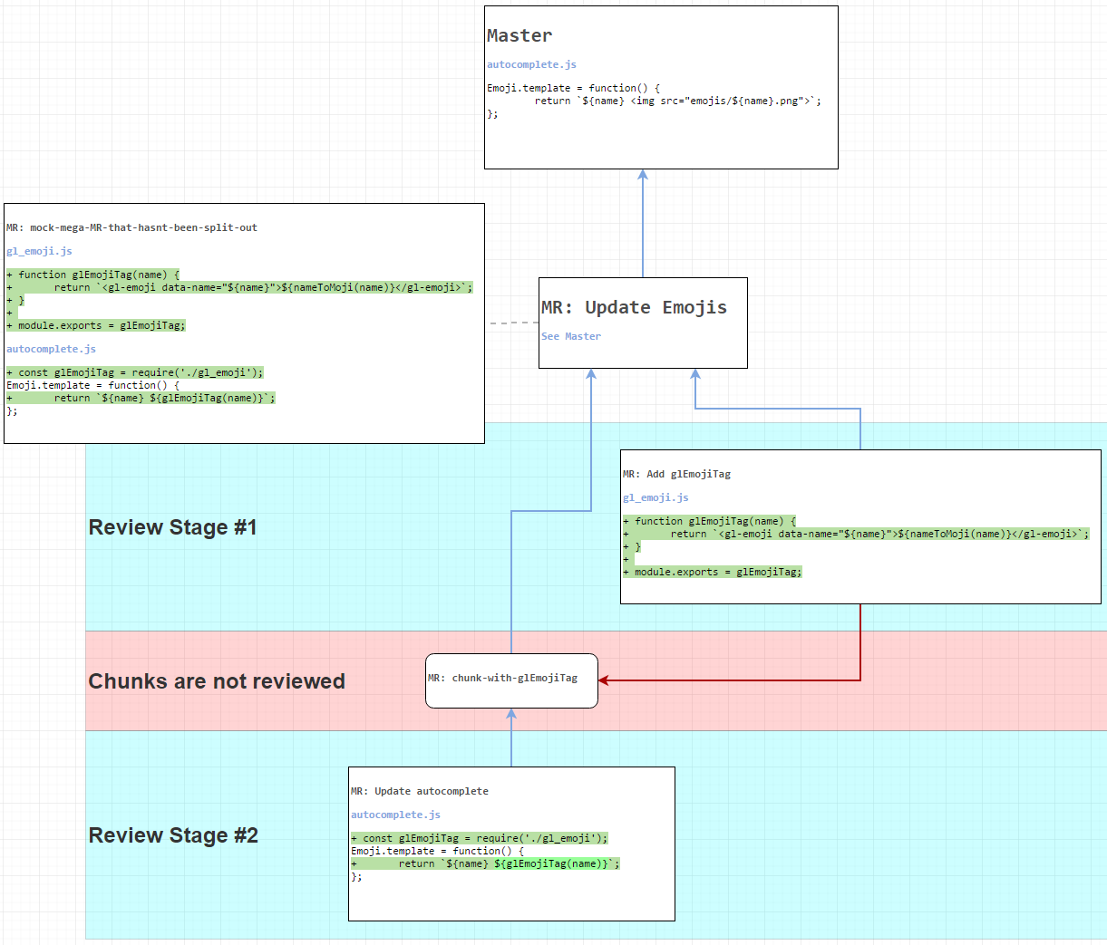Image resolution: width=1107 pixels, height=945 pixels.
Task: Select the 'Chunks are not reviewed' label
Action: pyautogui.click(x=217, y=682)
